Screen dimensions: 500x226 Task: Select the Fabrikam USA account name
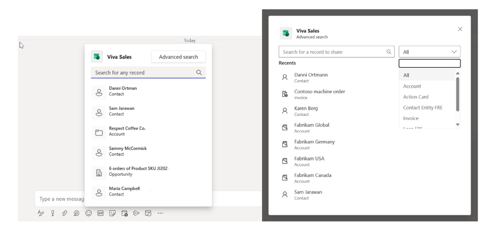pos(309,158)
